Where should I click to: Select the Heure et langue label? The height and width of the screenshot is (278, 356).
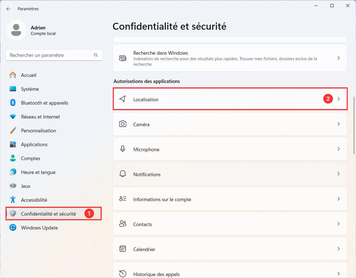(38, 172)
